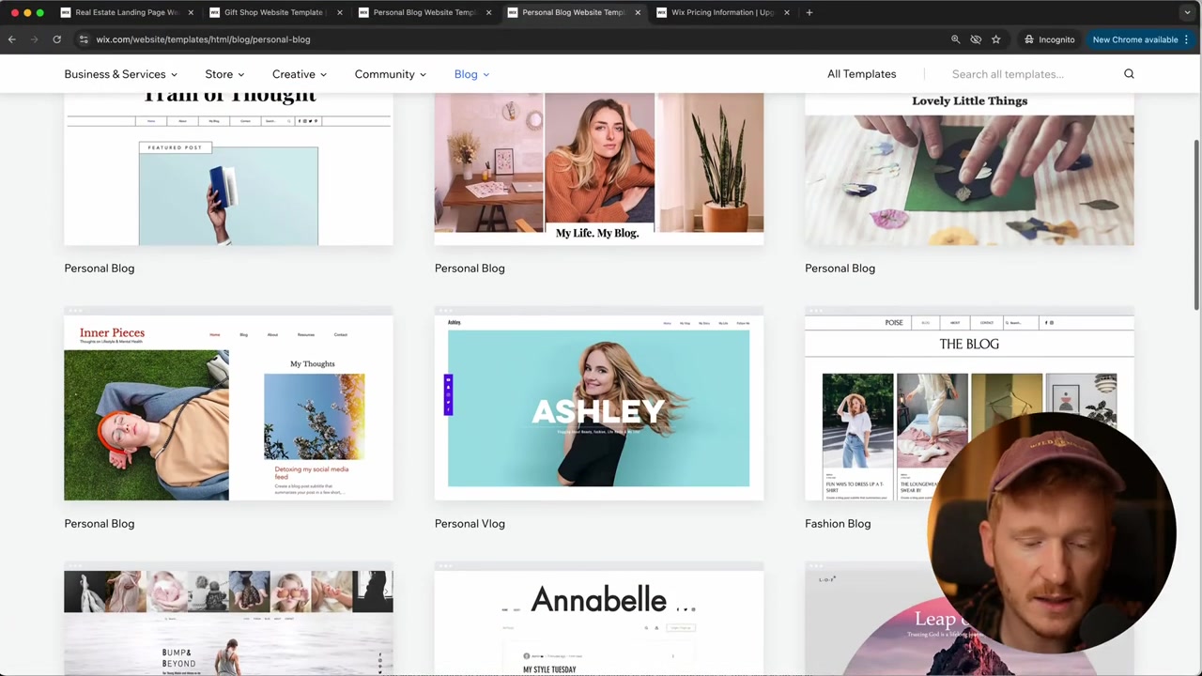Open the Creative templates dropdown
This screenshot has height=676, width=1202.
[300, 74]
